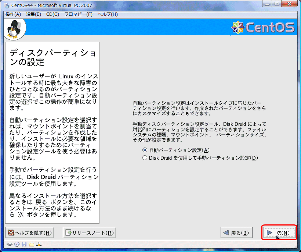Open リリースノート(R) release notes
301x252 pixels.
[89, 233]
